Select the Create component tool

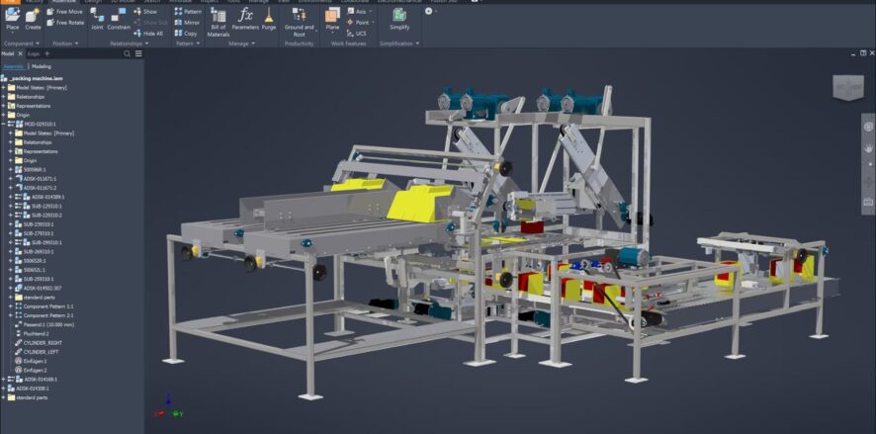pos(33,20)
